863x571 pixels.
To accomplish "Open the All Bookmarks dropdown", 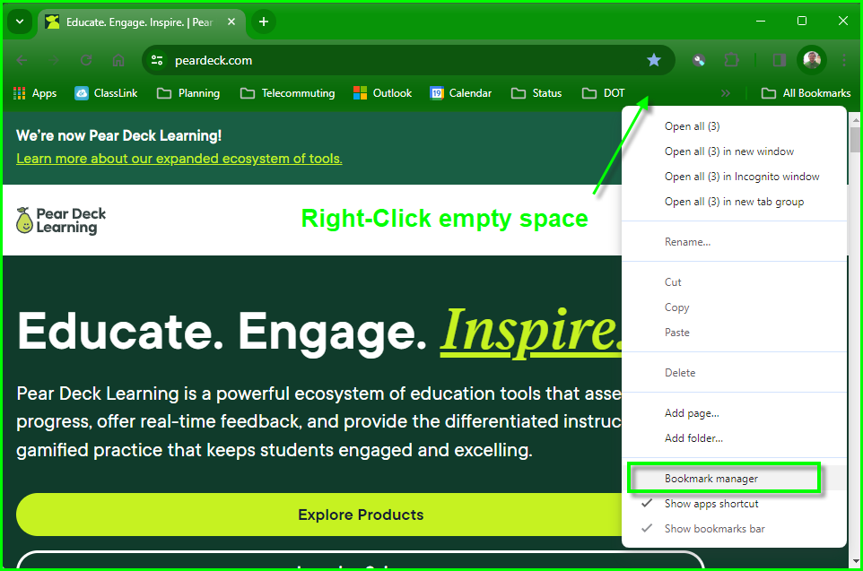I will coord(805,92).
